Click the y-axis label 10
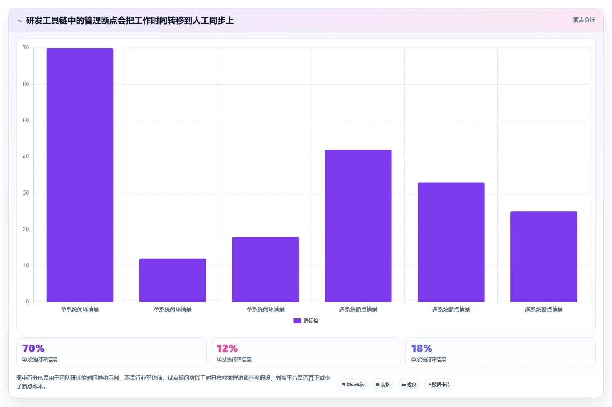Screen dimensions: 612x407 pyautogui.click(x=26, y=266)
